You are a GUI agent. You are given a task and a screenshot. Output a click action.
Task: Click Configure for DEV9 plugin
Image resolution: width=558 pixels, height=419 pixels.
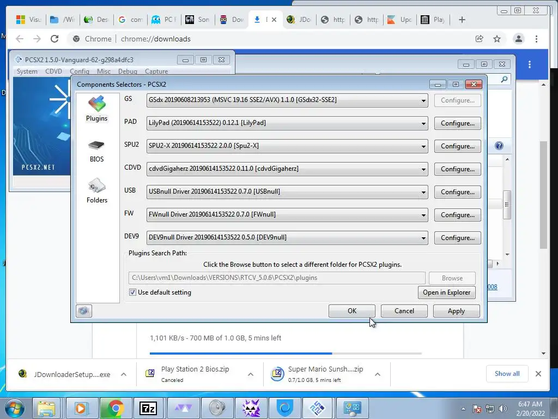pos(457,238)
